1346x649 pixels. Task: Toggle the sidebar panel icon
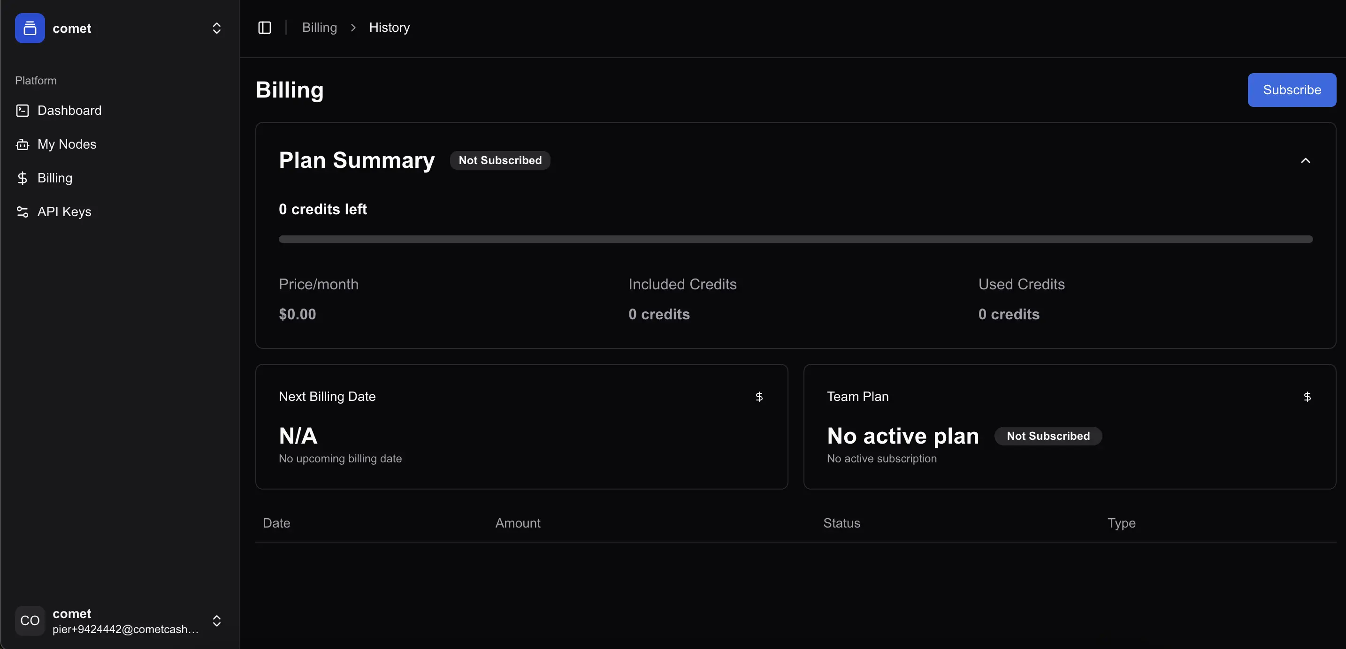click(x=264, y=28)
